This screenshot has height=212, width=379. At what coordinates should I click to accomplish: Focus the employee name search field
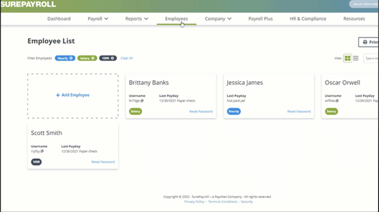click(371, 58)
